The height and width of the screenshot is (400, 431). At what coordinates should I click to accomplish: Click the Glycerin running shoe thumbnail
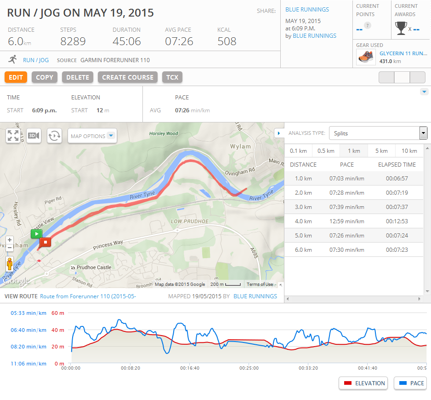(366, 57)
